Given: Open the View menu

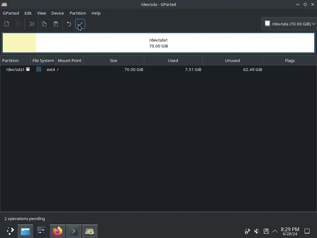Looking at the screenshot, I should point(41,13).
